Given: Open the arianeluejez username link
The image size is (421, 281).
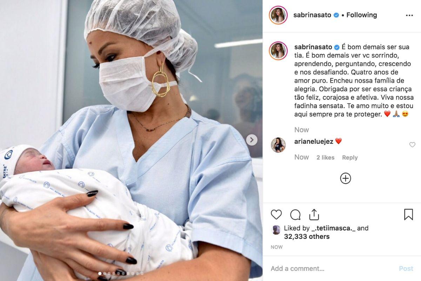Looking at the screenshot, I should [313, 141].
